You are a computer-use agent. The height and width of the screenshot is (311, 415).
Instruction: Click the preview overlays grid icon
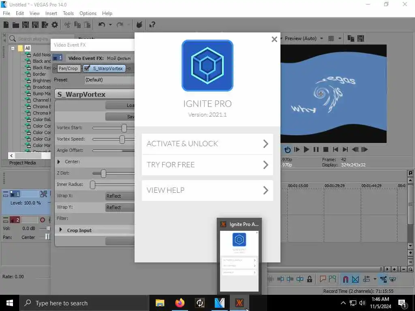(x=331, y=38)
